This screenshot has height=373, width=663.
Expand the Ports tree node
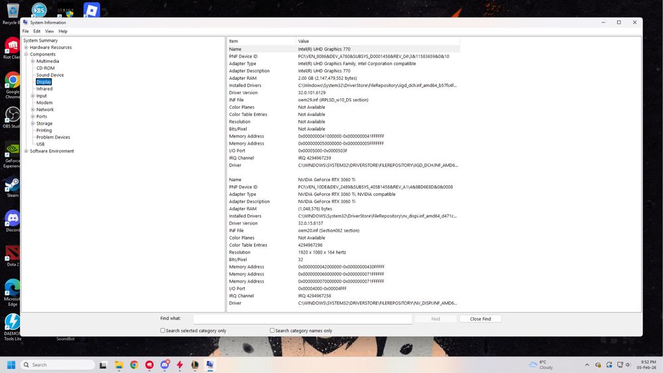point(32,116)
